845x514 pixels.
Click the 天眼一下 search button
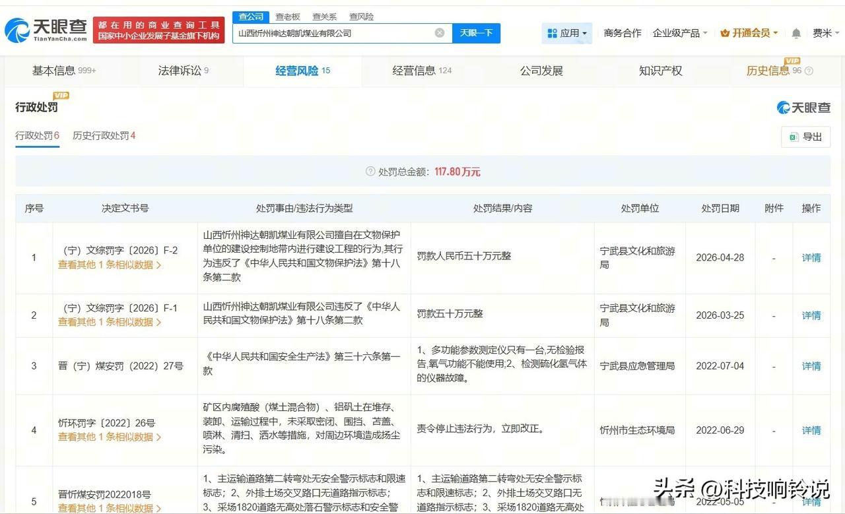pyautogui.click(x=476, y=33)
